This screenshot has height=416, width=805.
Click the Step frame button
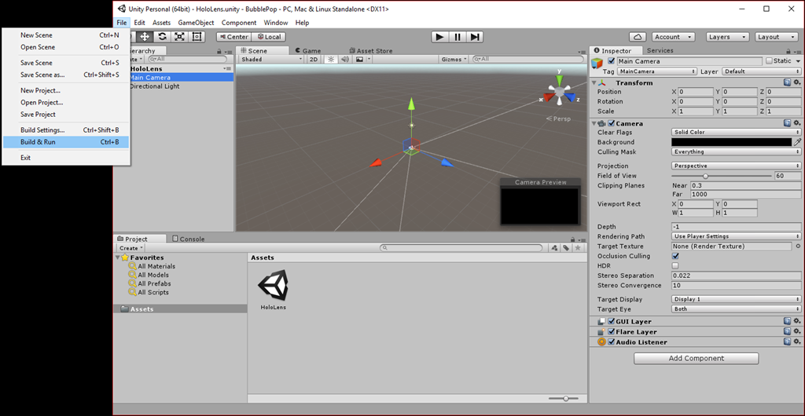pos(475,37)
